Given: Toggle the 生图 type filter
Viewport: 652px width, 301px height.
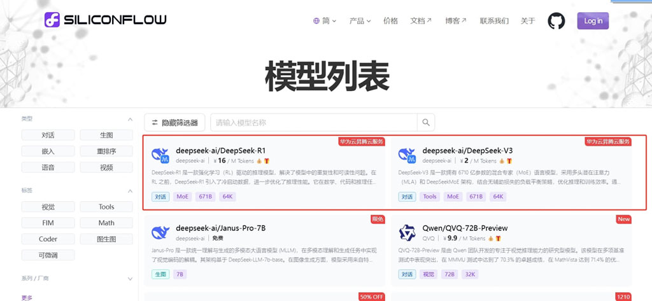Looking at the screenshot, I should point(106,135).
